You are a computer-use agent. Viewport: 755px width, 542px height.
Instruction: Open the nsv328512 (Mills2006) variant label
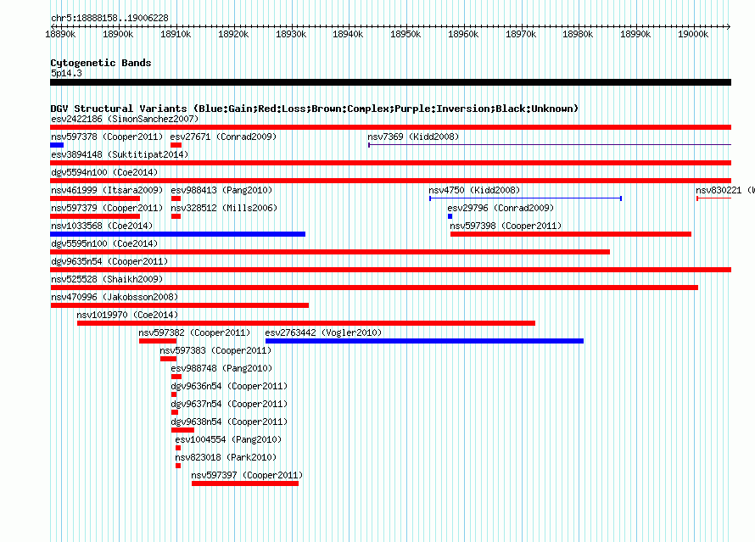[224, 208]
